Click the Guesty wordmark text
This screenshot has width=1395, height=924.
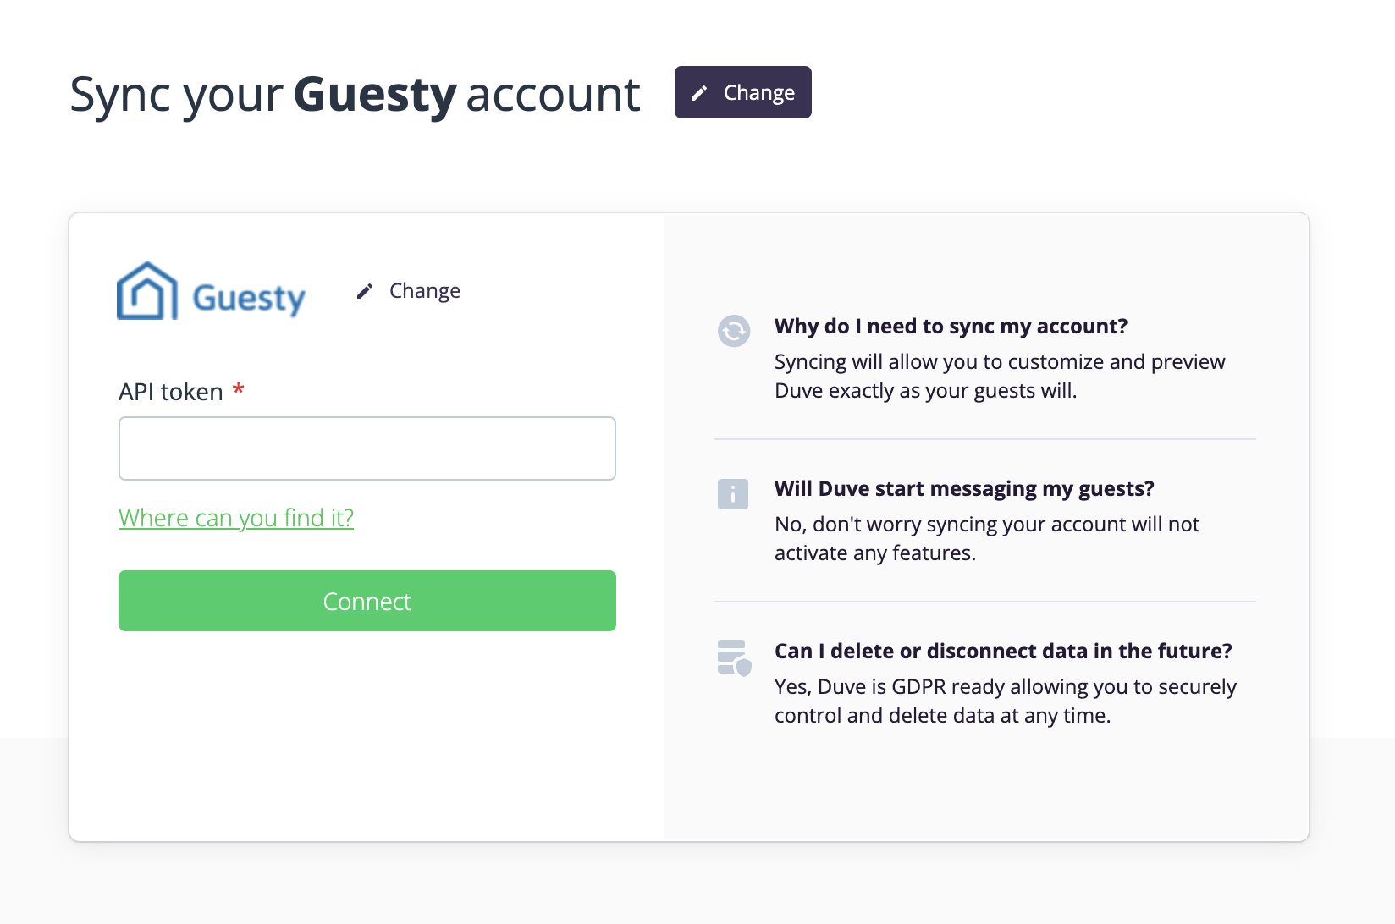coord(249,298)
